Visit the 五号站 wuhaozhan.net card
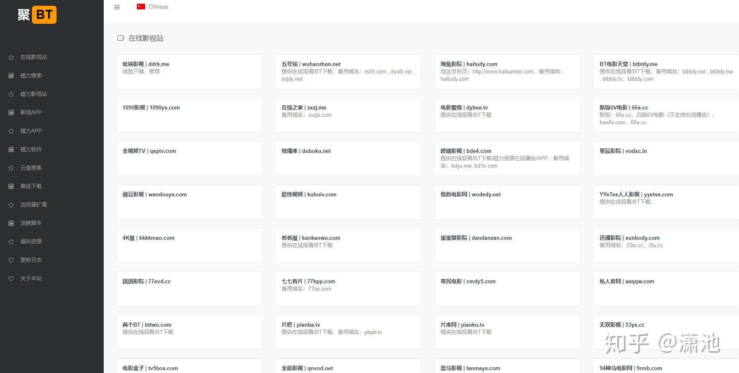 [x=348, y=71]
